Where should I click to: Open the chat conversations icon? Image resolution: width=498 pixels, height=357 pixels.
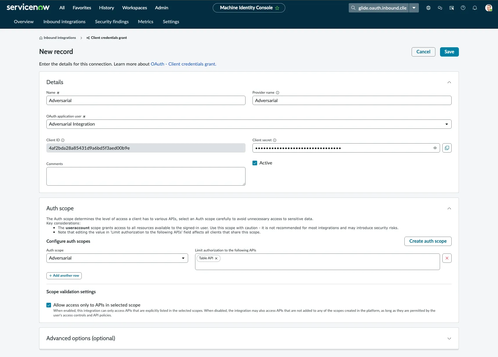tap(440, 8)
